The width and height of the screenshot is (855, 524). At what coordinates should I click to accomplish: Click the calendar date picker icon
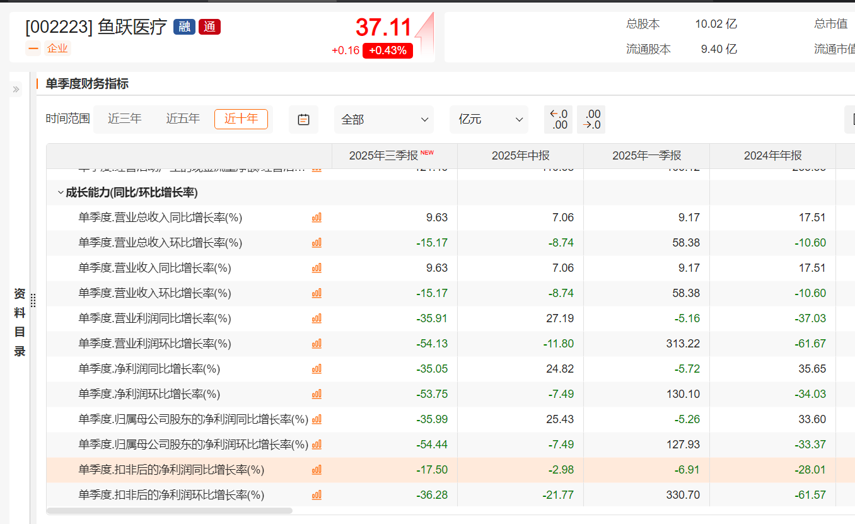pyautogui.click(x=303, y=119)
